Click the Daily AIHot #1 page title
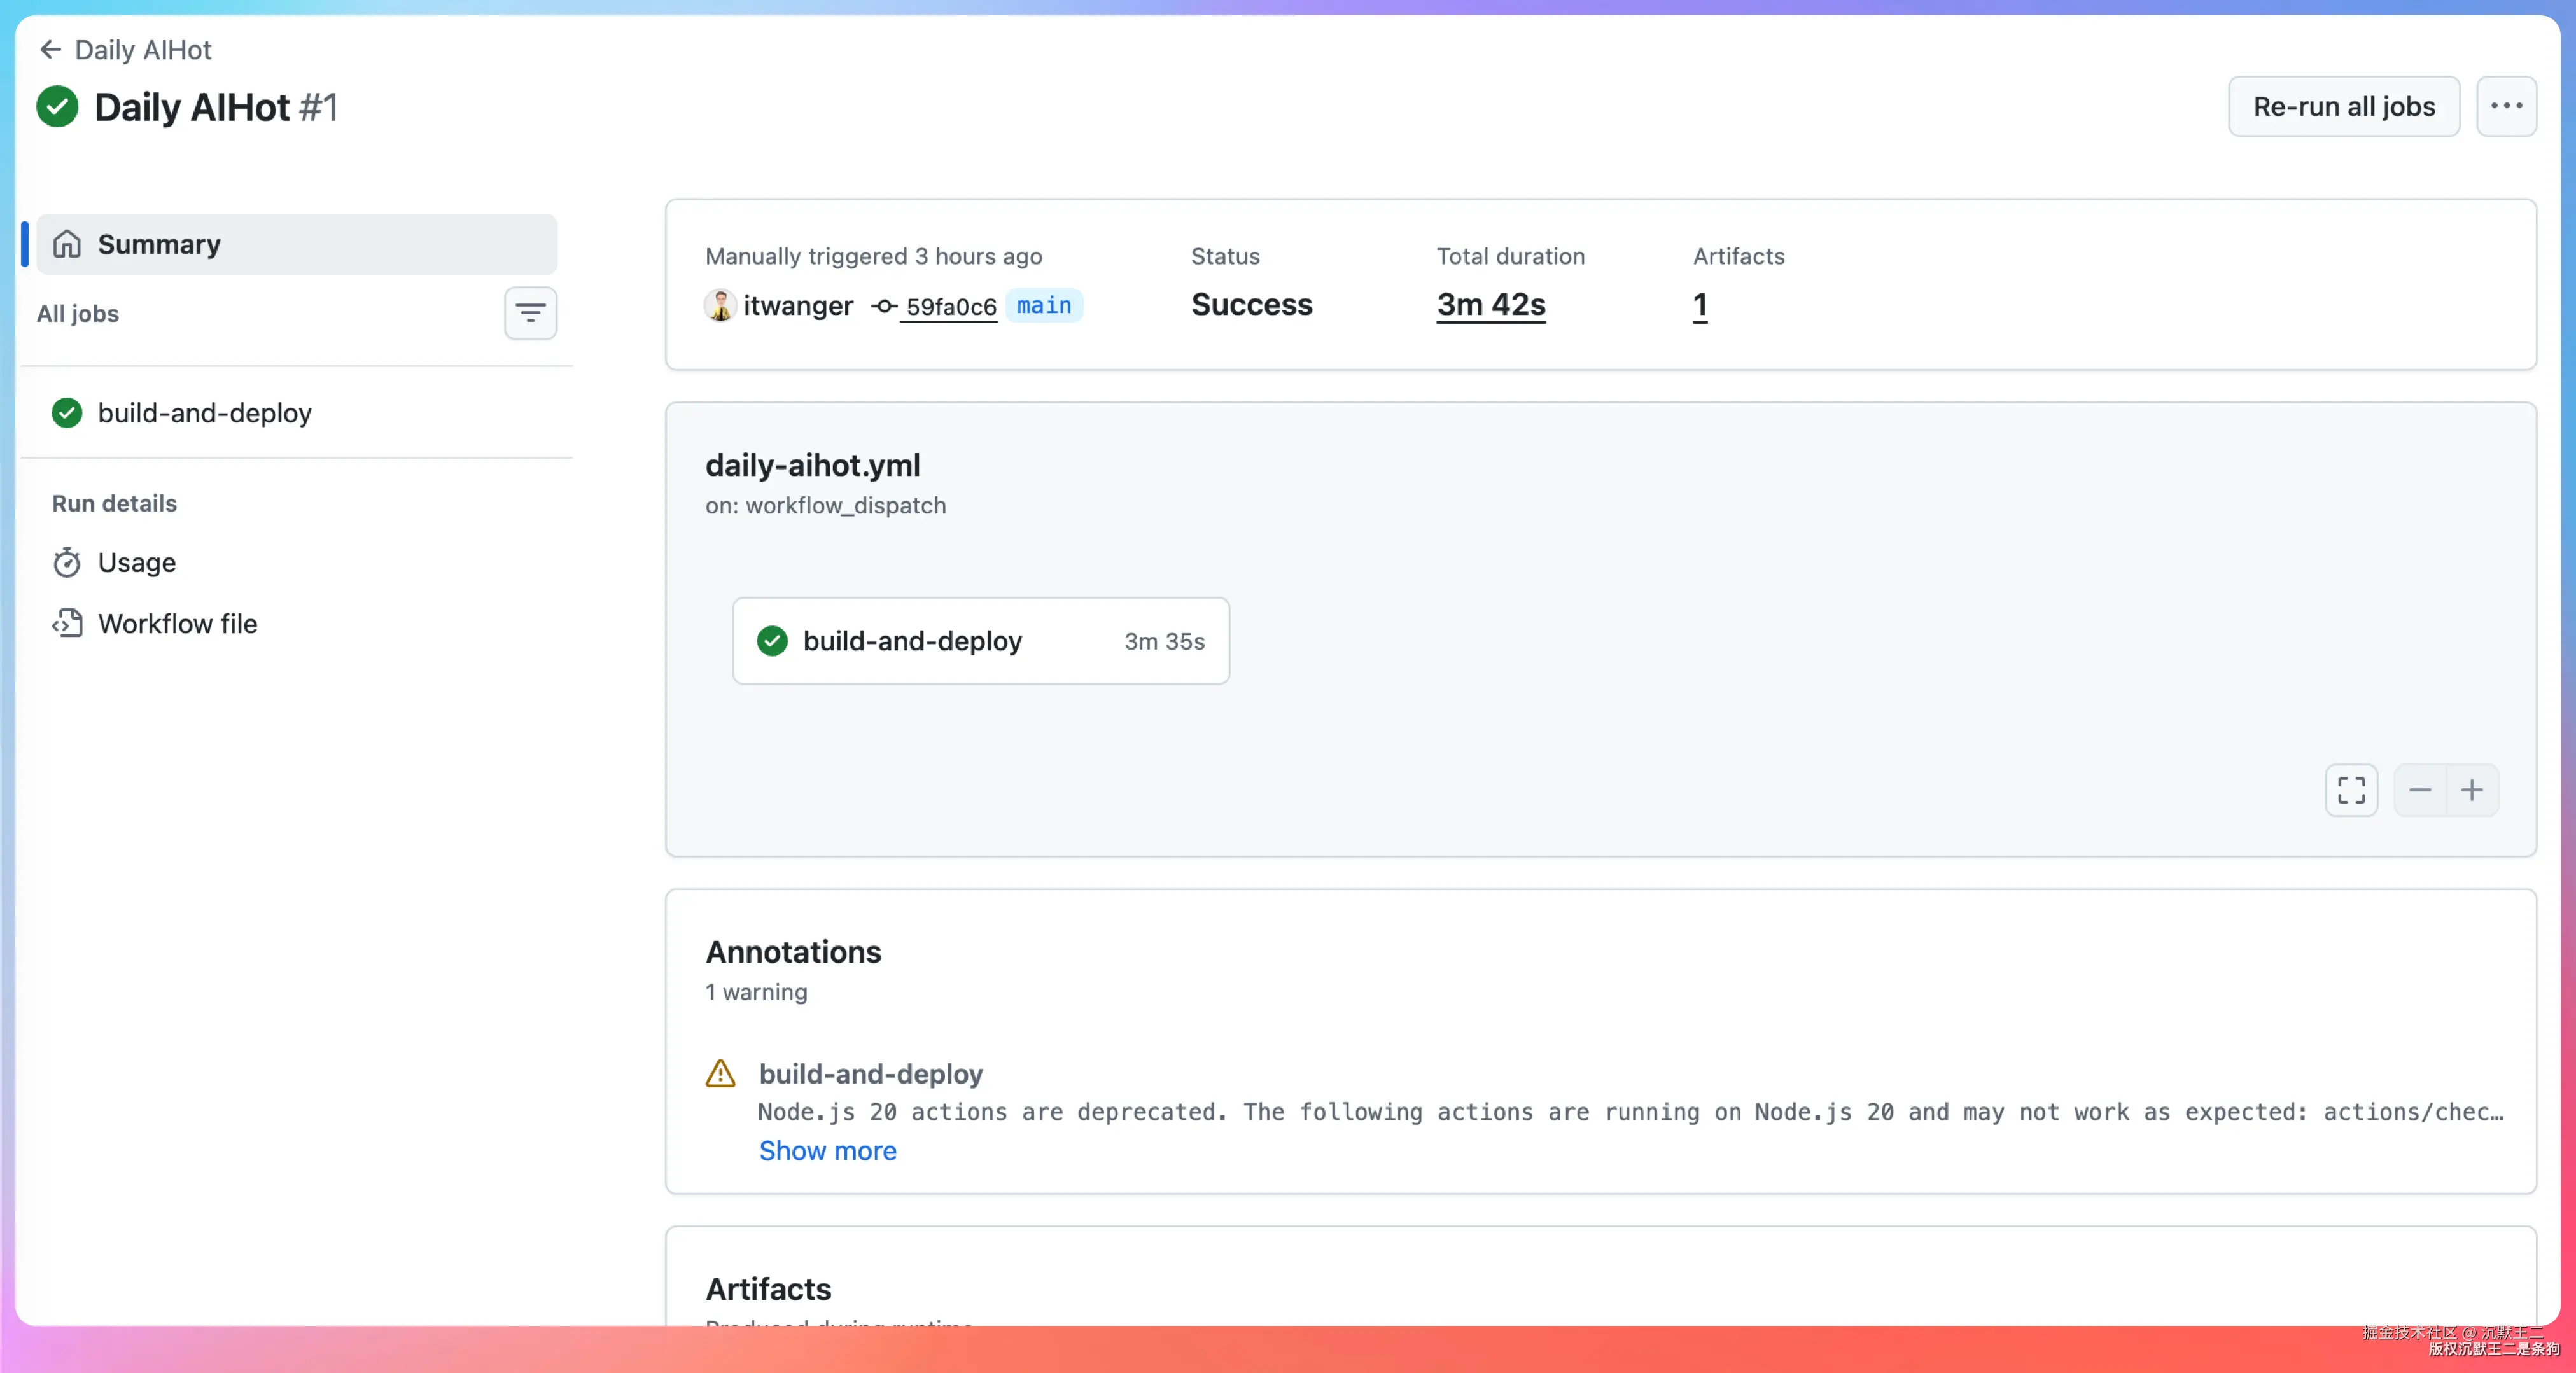Viewport: 2576px width, 1373px height. (x=216, y=107)
